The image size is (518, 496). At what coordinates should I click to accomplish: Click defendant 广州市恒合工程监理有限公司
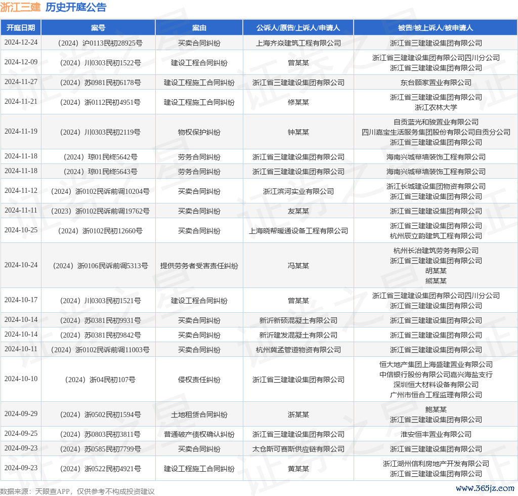(x=436, y=395)
